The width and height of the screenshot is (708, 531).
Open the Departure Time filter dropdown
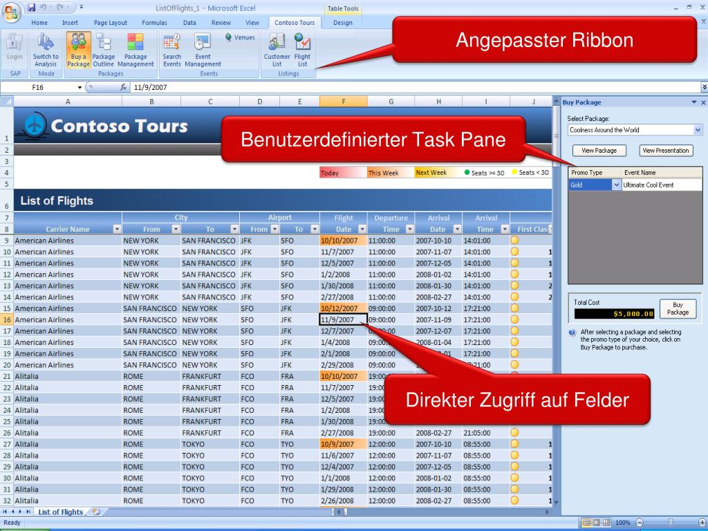409,229
